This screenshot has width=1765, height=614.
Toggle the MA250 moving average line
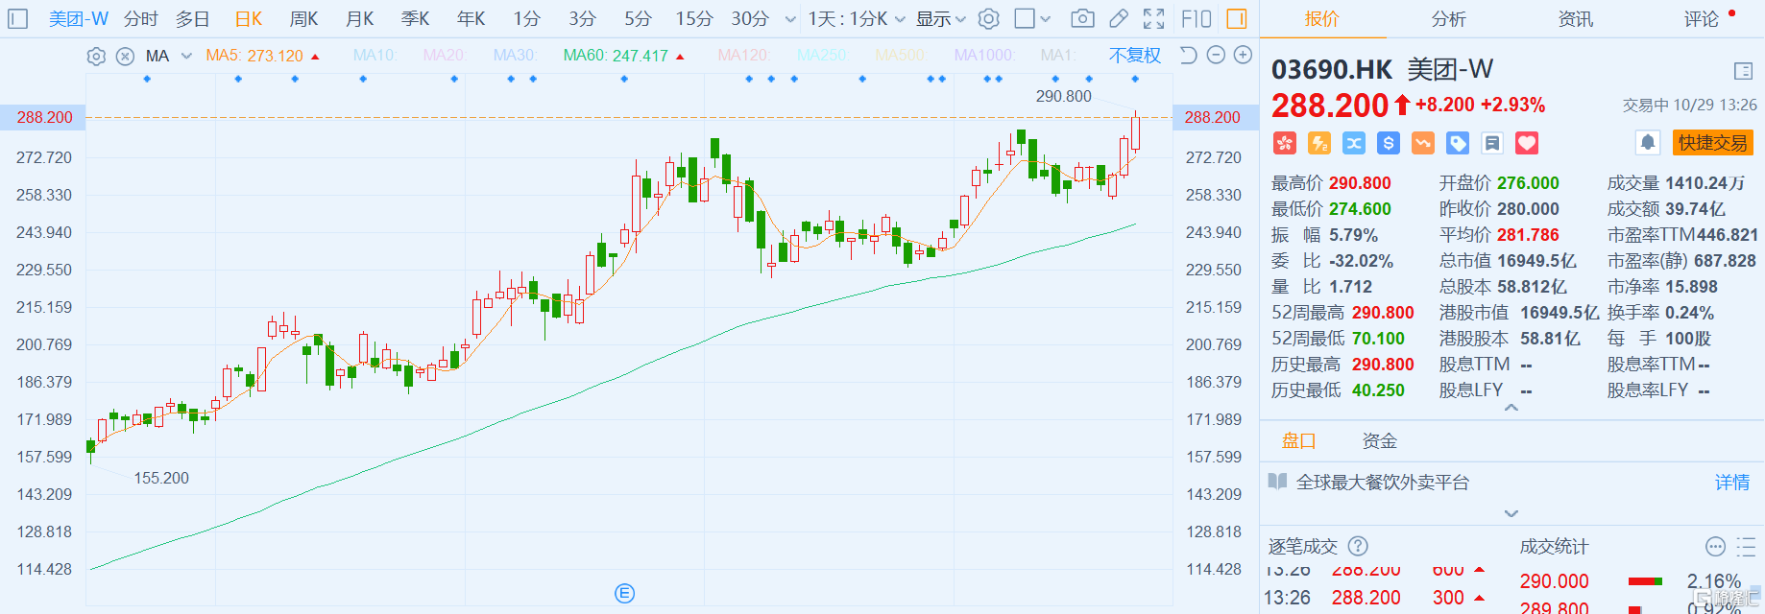pyautogui.click(x=822, y=56)
